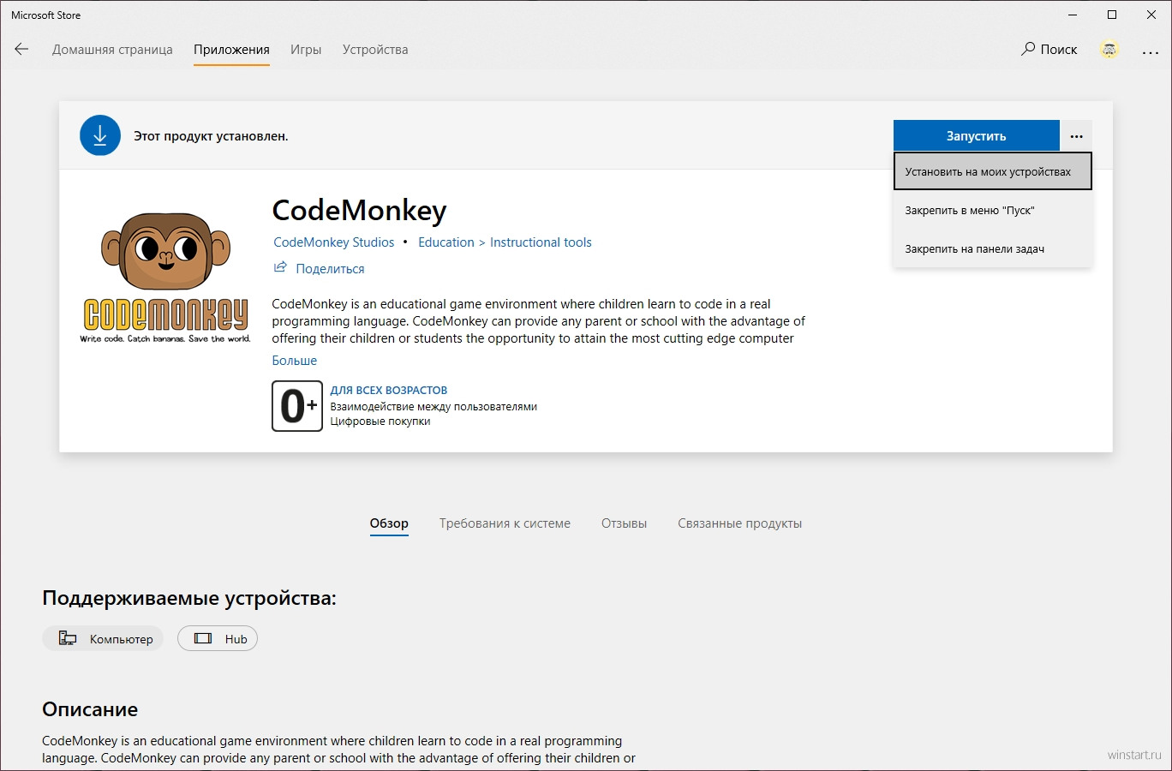Image resolution: width=1172 pixels, height=771 pixels.
Task: Choose Установить на моих устройствах
Action: tap(993, 171)
